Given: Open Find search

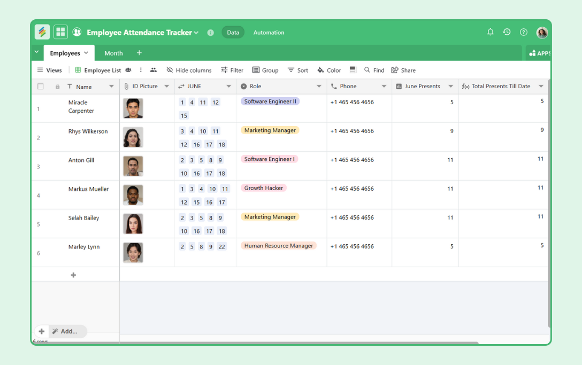Looking at the screenshot, I should pyautogui.click(x=374, y=70).
